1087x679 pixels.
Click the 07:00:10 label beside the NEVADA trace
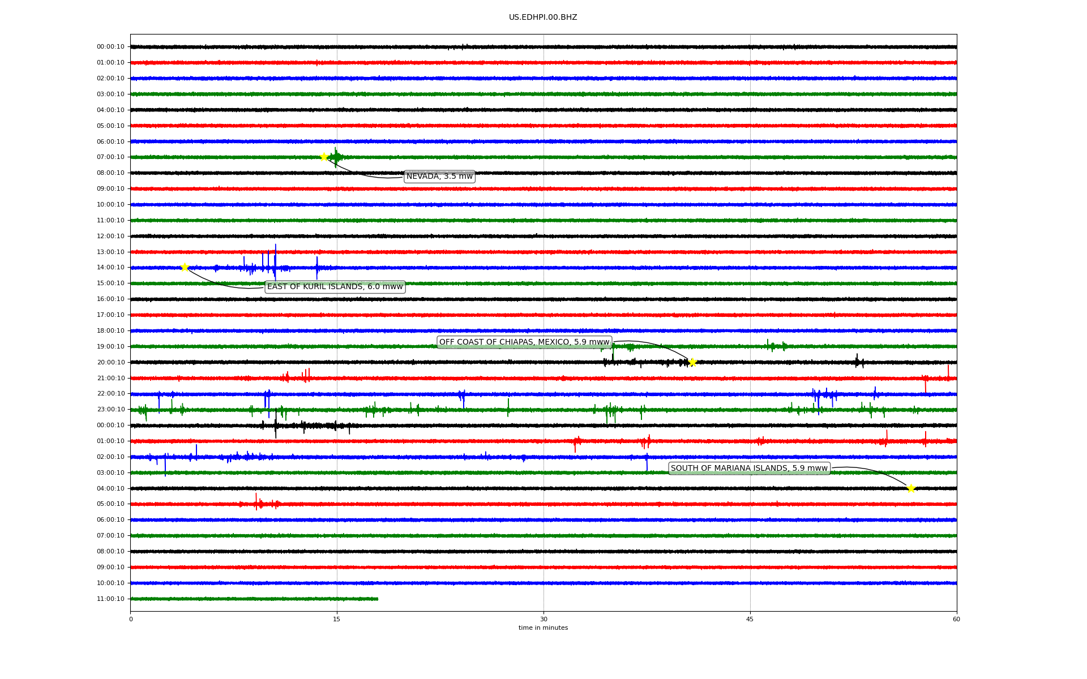point(110,157)
